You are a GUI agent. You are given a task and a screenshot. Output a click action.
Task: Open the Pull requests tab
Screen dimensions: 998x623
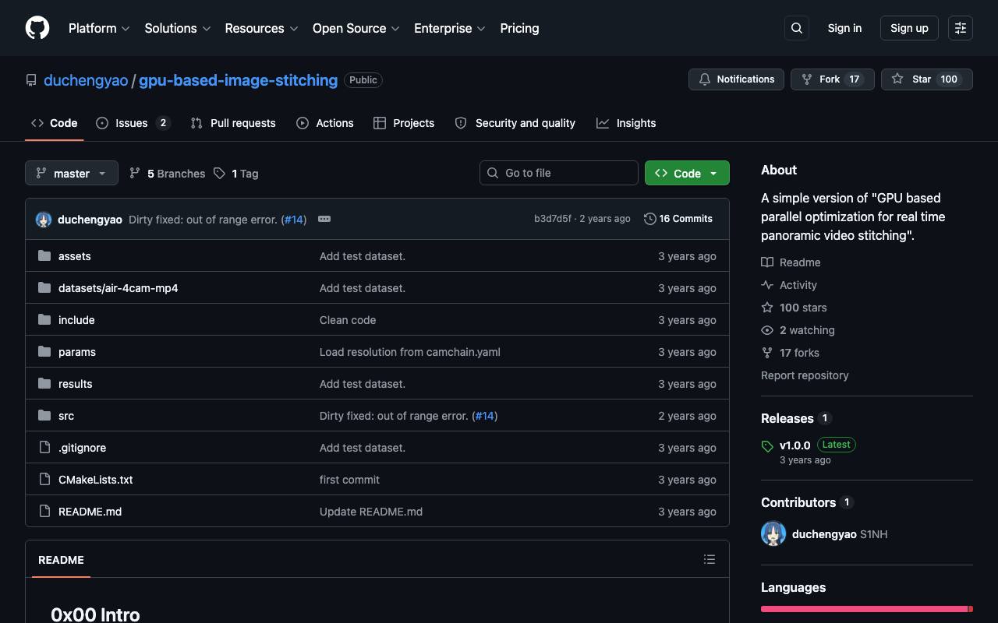tap(233, 123)
